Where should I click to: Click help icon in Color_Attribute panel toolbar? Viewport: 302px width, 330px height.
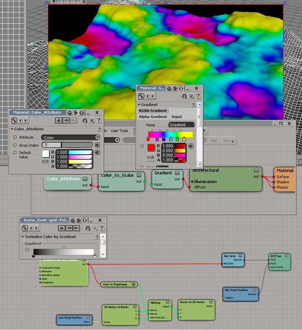pyautogui.click(x=99, y=120)
